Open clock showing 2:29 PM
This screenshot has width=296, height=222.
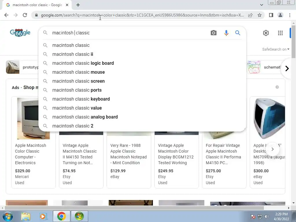click(281, 217)
